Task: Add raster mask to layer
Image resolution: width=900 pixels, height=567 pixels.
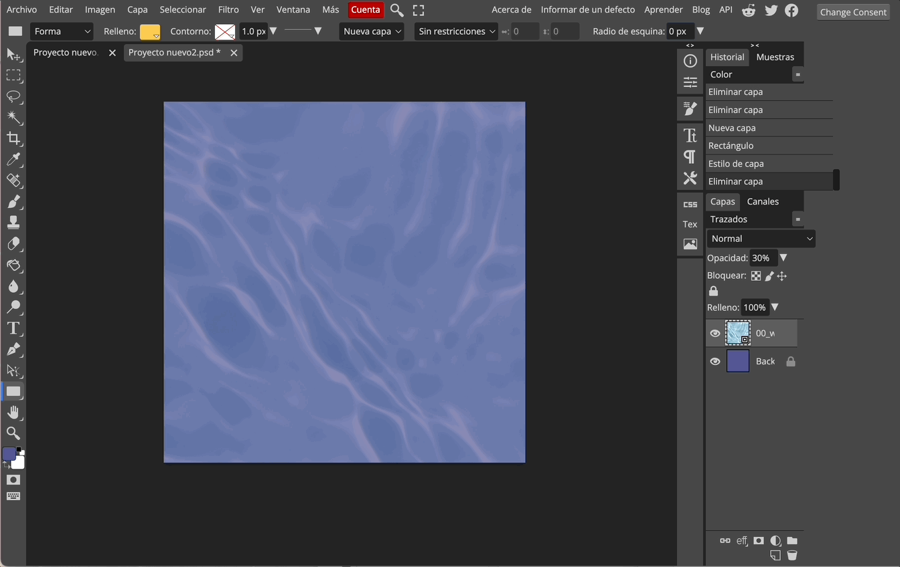Action: click(x=759, y=541)
